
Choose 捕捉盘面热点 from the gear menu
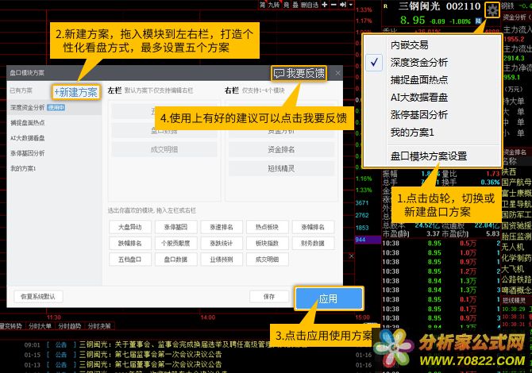(x=433, y=79)
